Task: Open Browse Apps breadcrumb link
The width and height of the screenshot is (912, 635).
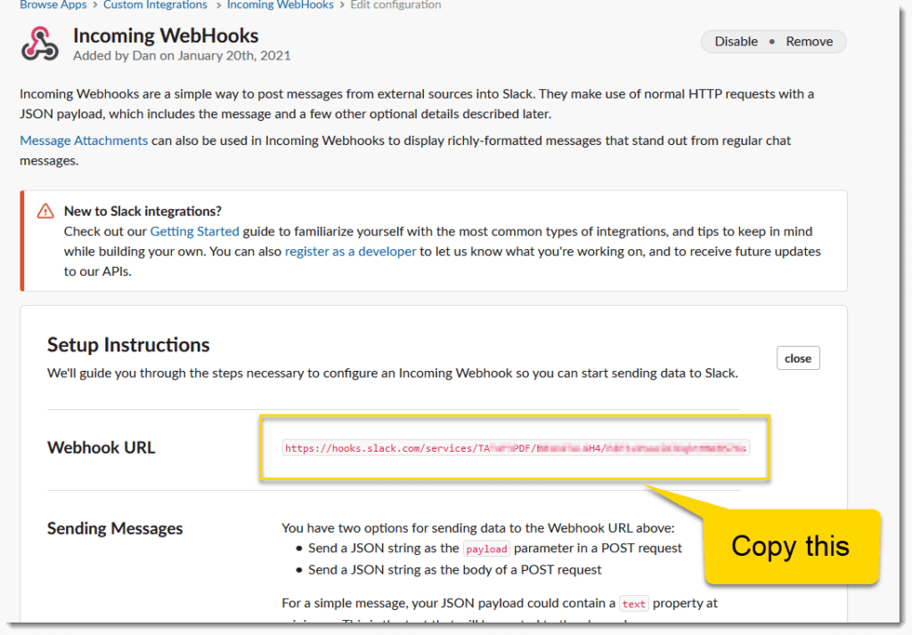Action: pyautogui.click(x=53, y=5)
